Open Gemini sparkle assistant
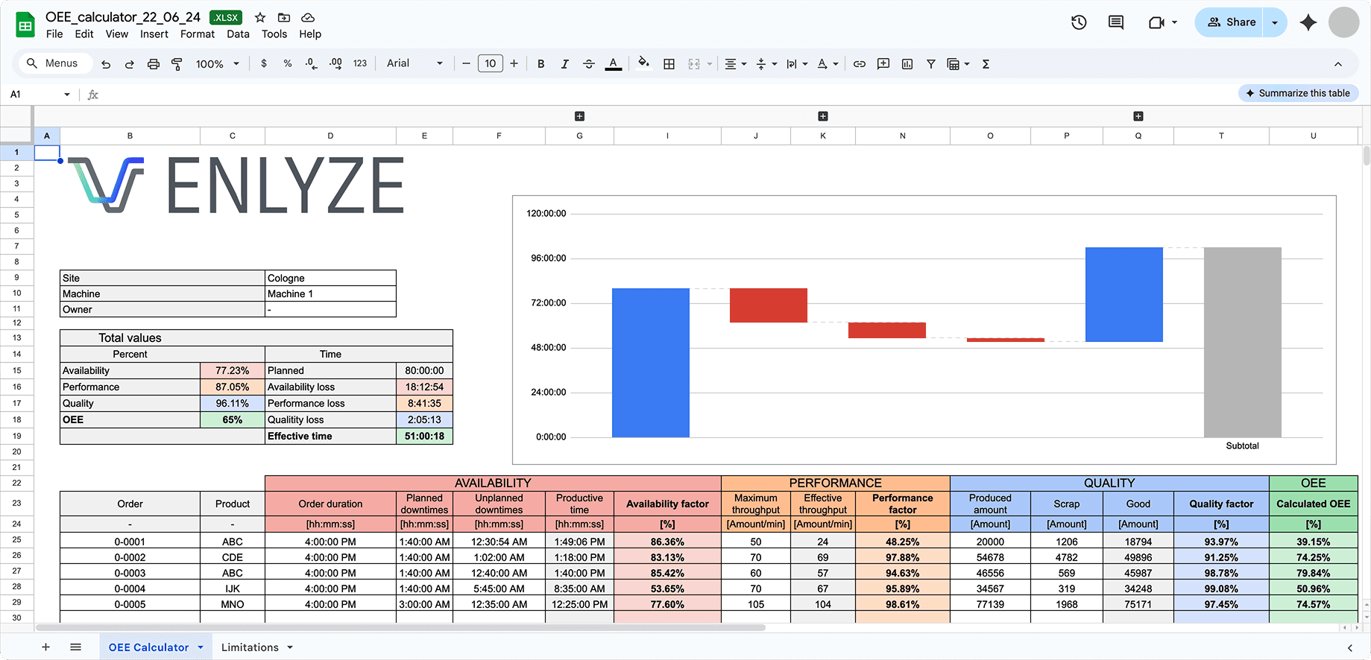The image size is (1371, 660). pos(1308,22)
